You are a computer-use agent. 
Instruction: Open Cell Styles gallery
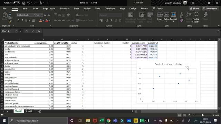tap(150, 18)
